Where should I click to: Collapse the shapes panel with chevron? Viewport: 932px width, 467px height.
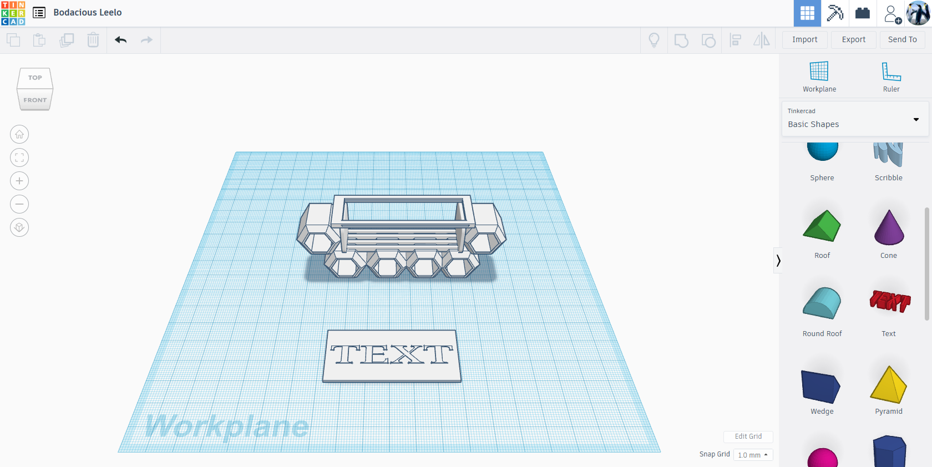click(x=778, y=260)
